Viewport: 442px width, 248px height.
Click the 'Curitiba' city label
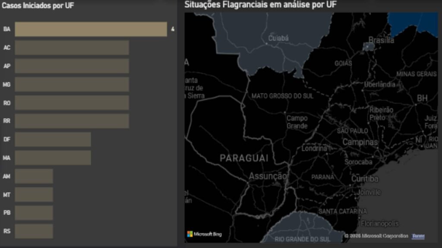coord(365,179)
